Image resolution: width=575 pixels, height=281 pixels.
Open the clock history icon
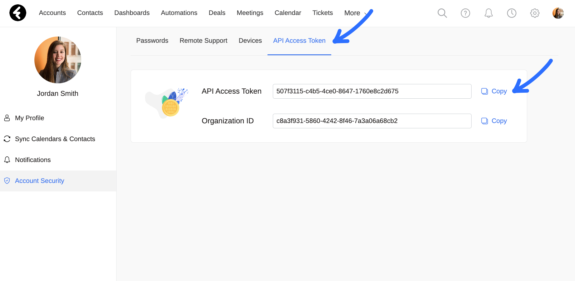click(512, 13)
